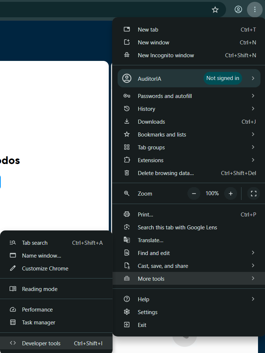Expand the History submenu chevron
The height and width of the screenshot is (353, 265).
[x=253, y=109]
